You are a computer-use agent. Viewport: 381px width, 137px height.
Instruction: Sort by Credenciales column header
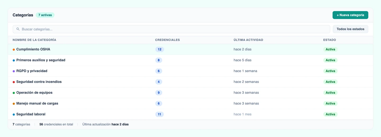coord(167,40)
